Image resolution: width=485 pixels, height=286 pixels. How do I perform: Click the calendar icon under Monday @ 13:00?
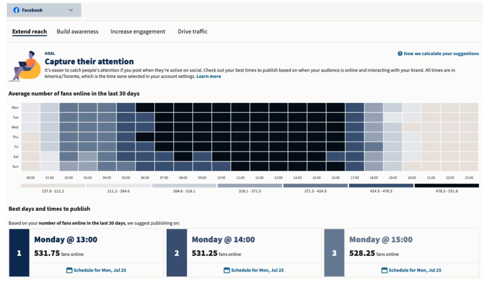tap(69, 270)
